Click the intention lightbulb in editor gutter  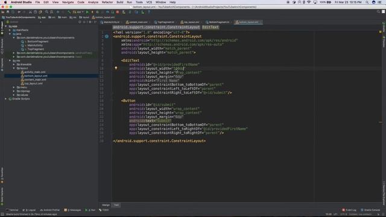pos(116,68)
